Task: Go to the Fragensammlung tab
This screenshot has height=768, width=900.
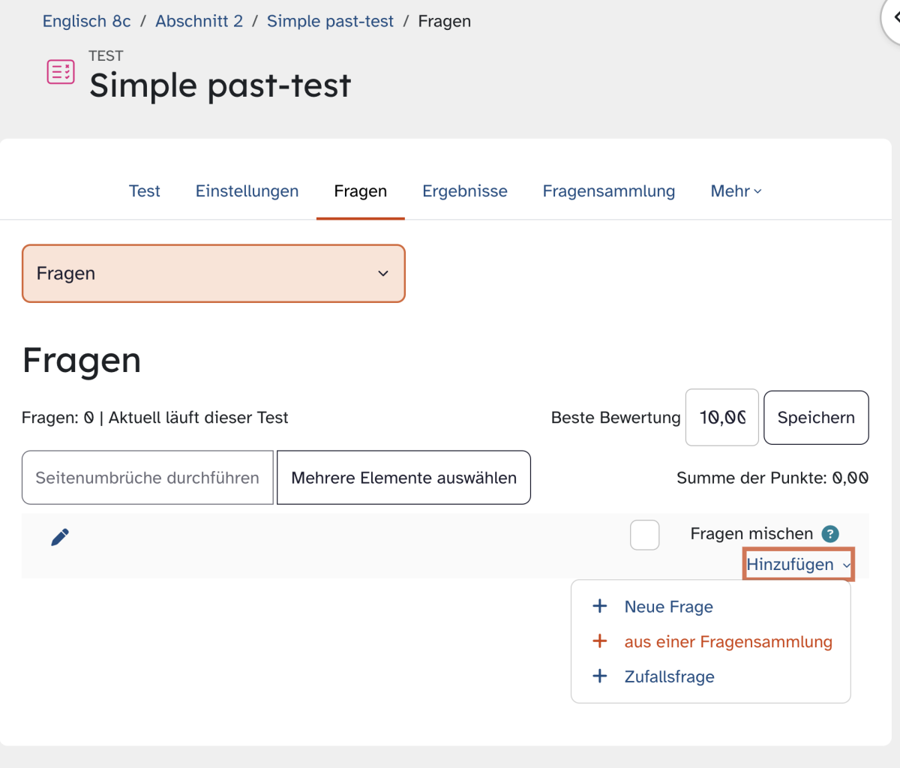Action: [x=609, y=191]
